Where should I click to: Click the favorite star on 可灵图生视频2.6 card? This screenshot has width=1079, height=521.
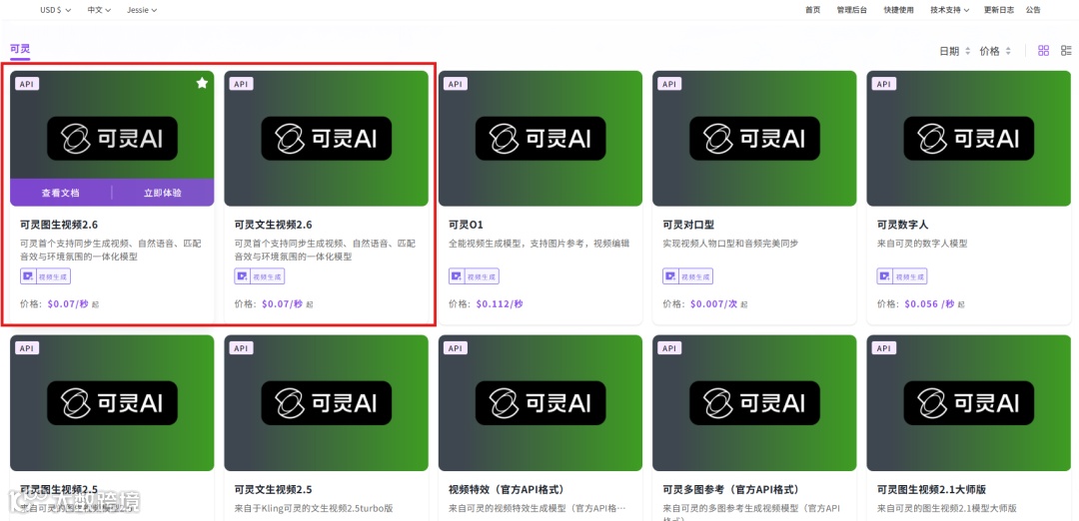pos(202,83)
